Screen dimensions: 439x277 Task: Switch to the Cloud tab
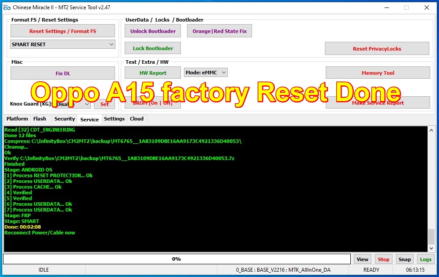pyautogui.click(x=137, y=119)
